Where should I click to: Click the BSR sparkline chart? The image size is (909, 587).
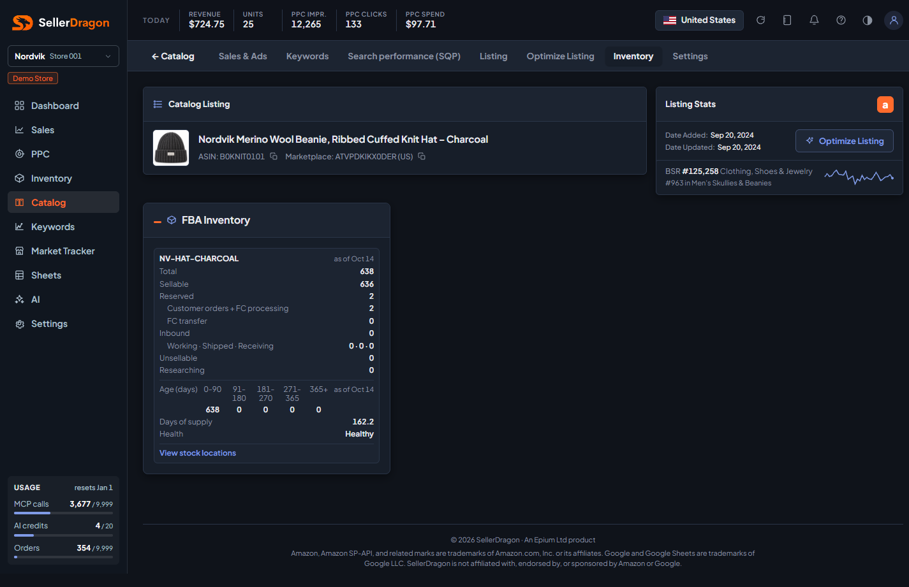click(x=859, y=177)
